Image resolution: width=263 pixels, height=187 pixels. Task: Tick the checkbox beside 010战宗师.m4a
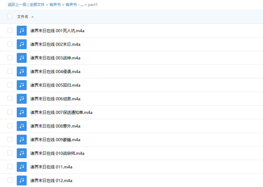(x=10, y=153)
